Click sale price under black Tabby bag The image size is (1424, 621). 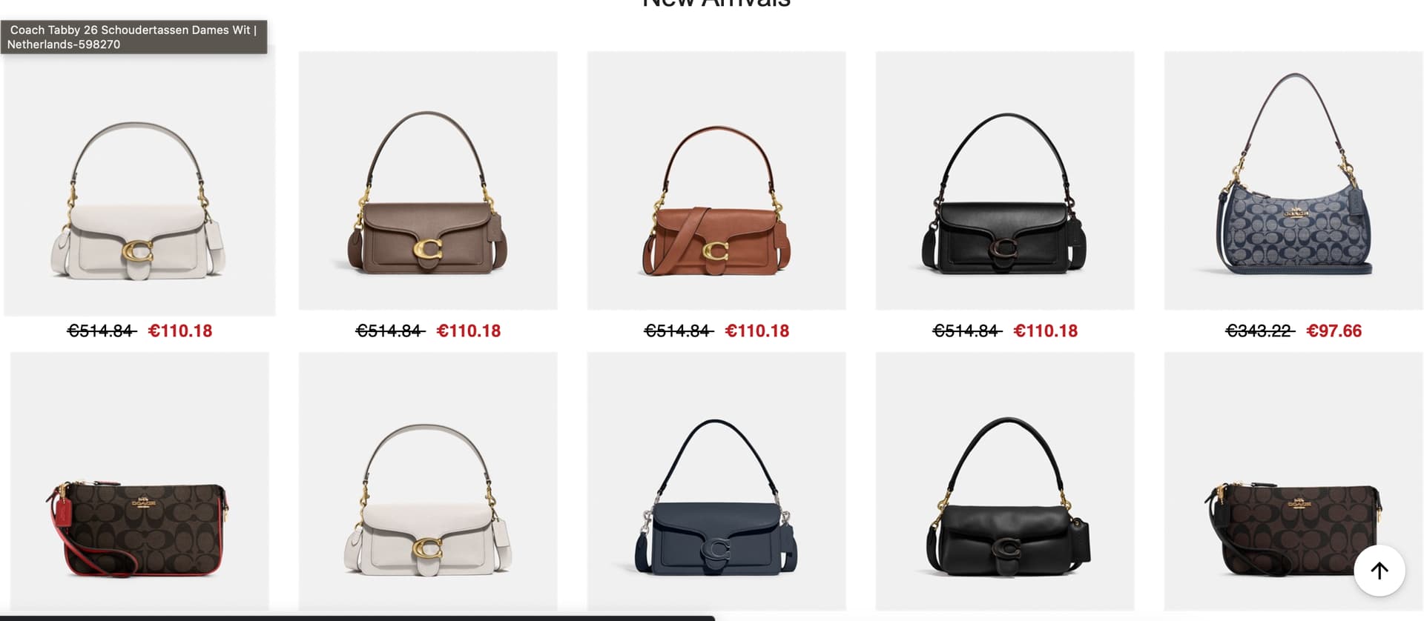click(x=1046, y=331)
